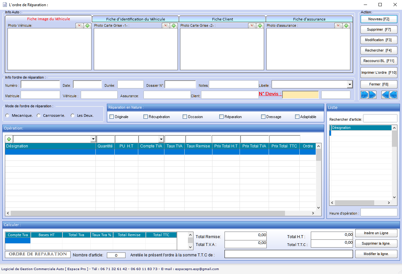Select the Fiche Image du Véhicule tab
The height and width of the screenshot is (274, 402).
48,19
